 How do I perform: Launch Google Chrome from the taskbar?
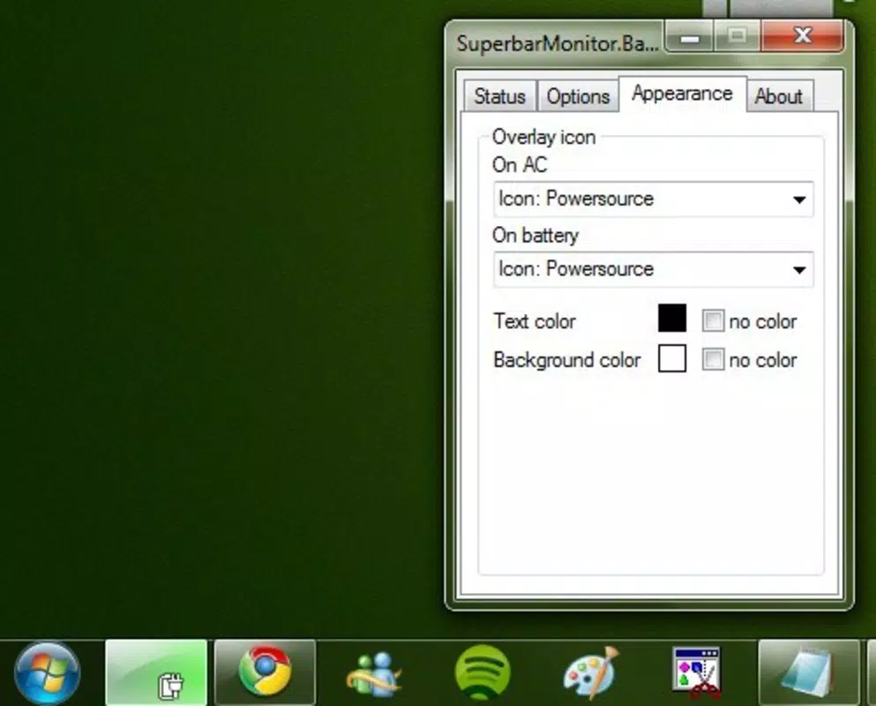pyautogui.click(x=265, y=672)
